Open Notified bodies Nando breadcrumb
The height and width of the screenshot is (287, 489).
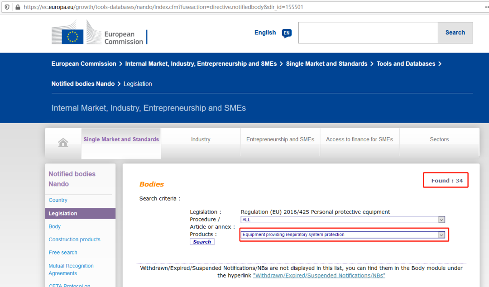tap(83, 84)
